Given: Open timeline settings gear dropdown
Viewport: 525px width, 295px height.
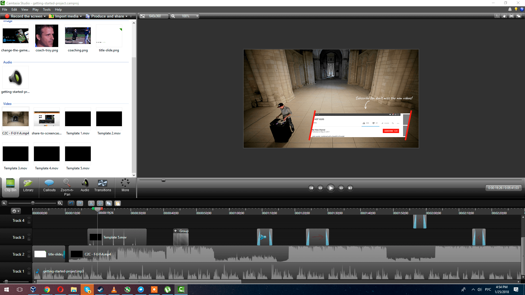Looking at the screenshot, I should 16,211.
